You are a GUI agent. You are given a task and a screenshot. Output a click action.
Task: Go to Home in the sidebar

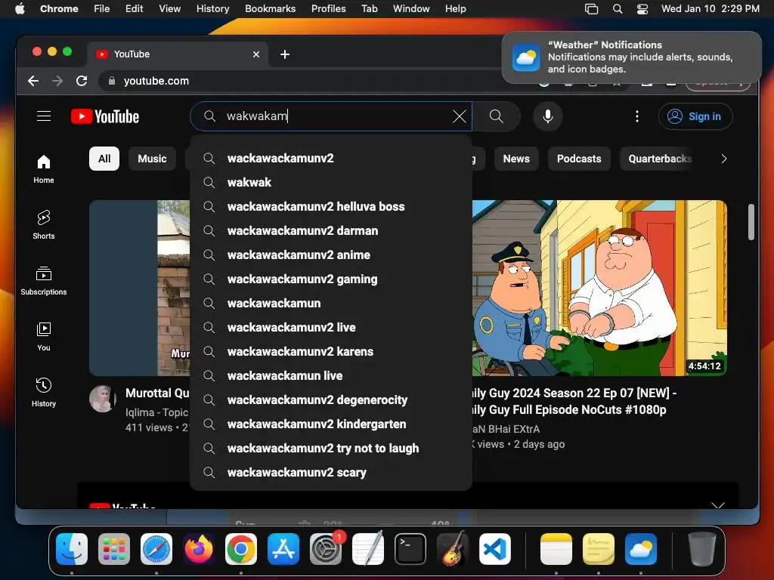[44, 169]
